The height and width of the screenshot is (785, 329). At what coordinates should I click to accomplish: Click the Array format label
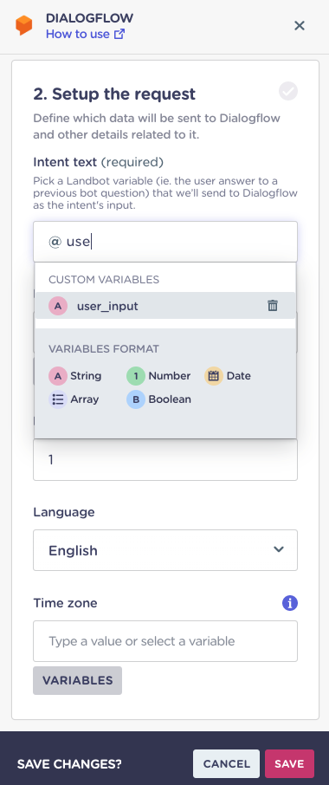pos(85,399)
